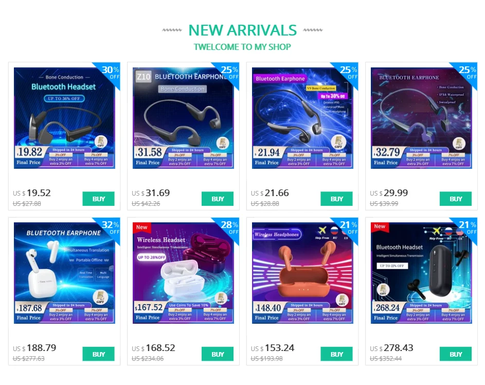Screen dimensions: 485x385
Task: Click BUY for the $21.66 Bluetooth earphone
Action: [336, 199]
